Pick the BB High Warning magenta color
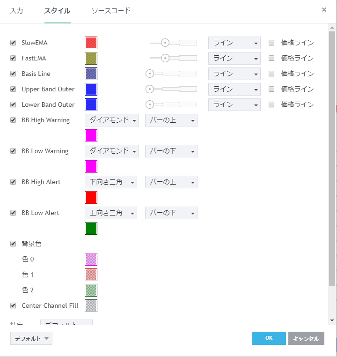The image size is (337, 357). (x=91, y=136)
